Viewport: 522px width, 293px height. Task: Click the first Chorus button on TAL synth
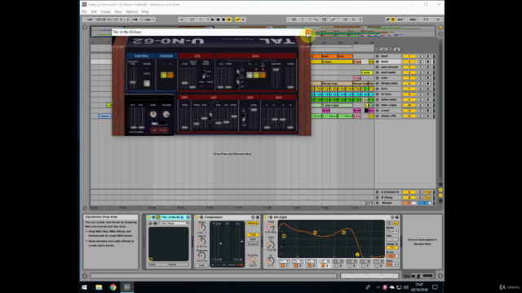[163, 75]
